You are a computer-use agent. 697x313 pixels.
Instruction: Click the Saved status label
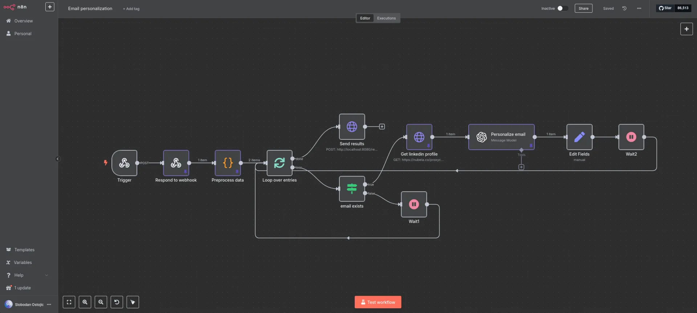coord(608,8)
